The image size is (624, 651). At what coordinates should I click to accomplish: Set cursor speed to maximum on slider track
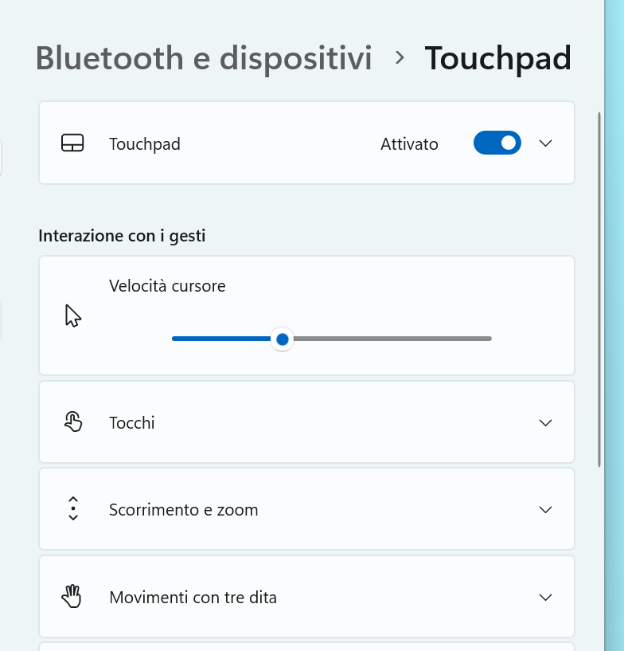pyautogui.click(x=490, y=339)
